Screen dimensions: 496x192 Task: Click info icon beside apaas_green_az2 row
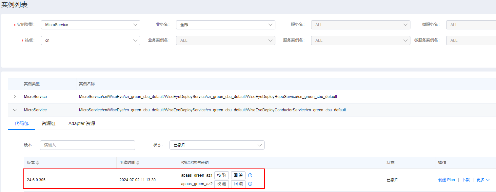point(250,184)
